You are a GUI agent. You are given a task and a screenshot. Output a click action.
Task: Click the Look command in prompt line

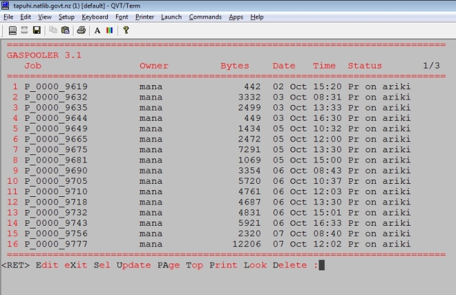click(x=255, y=265)
